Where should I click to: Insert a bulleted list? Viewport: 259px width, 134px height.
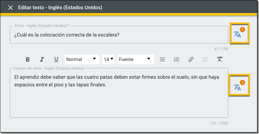tap(162, 59)
